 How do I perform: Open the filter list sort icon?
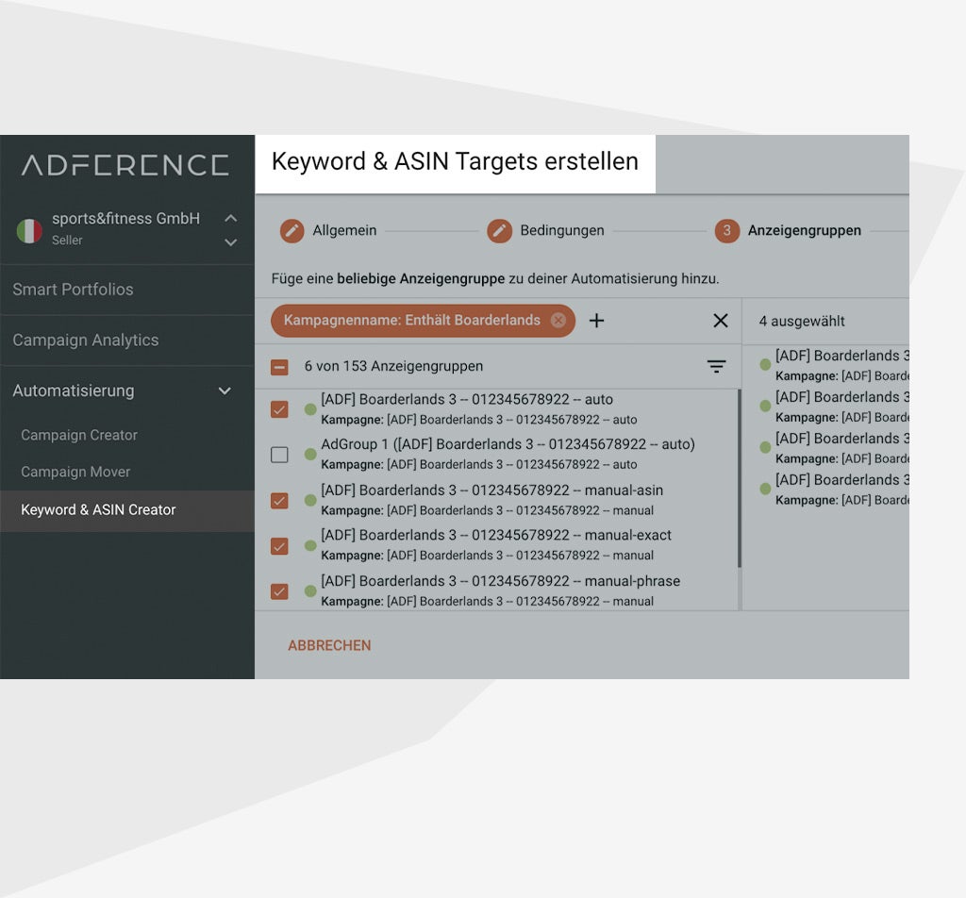[716, 367]
